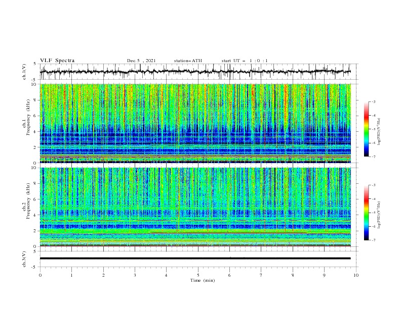
Task: Click the ch.1 voltage waveform trace
Action: coord(195,72)
